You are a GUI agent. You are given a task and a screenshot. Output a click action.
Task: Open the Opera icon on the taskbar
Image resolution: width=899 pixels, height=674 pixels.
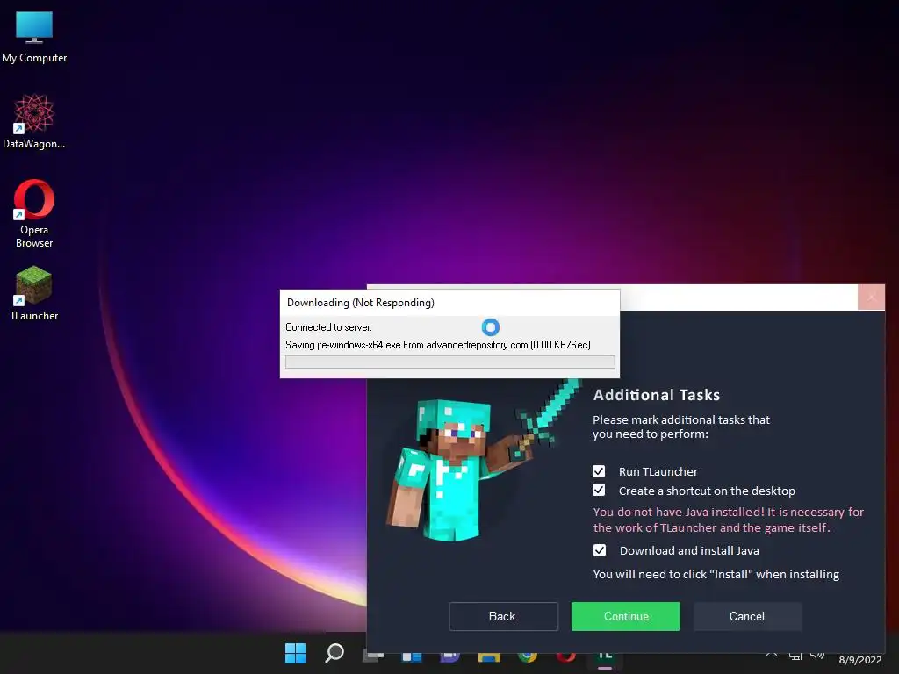tap(566, 656)
